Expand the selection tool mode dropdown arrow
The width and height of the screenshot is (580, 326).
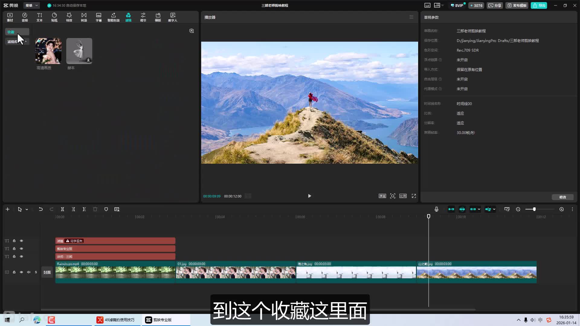27,209
